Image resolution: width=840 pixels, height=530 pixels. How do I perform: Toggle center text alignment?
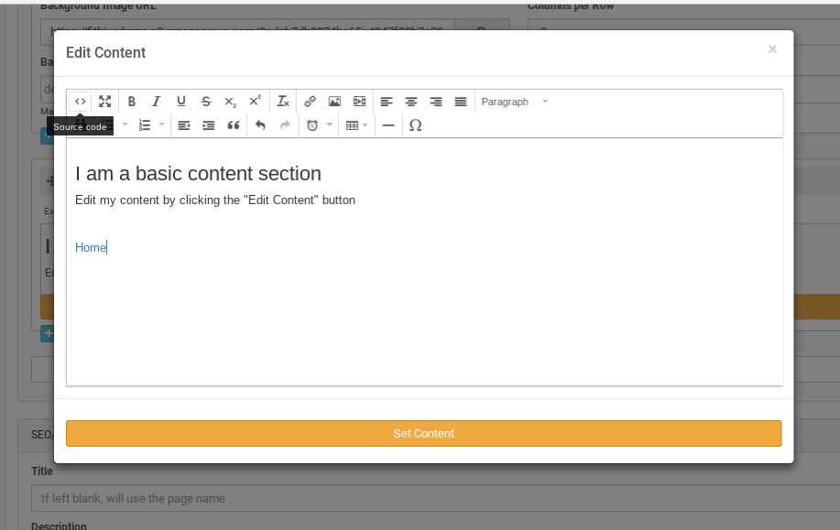(411, 102)
